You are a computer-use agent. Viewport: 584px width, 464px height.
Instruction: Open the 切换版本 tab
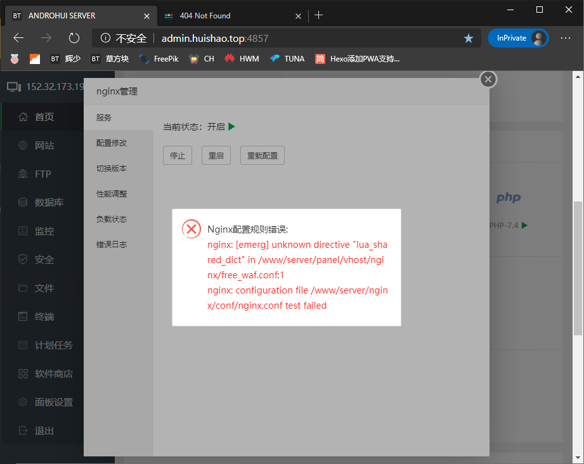point(119,169)
